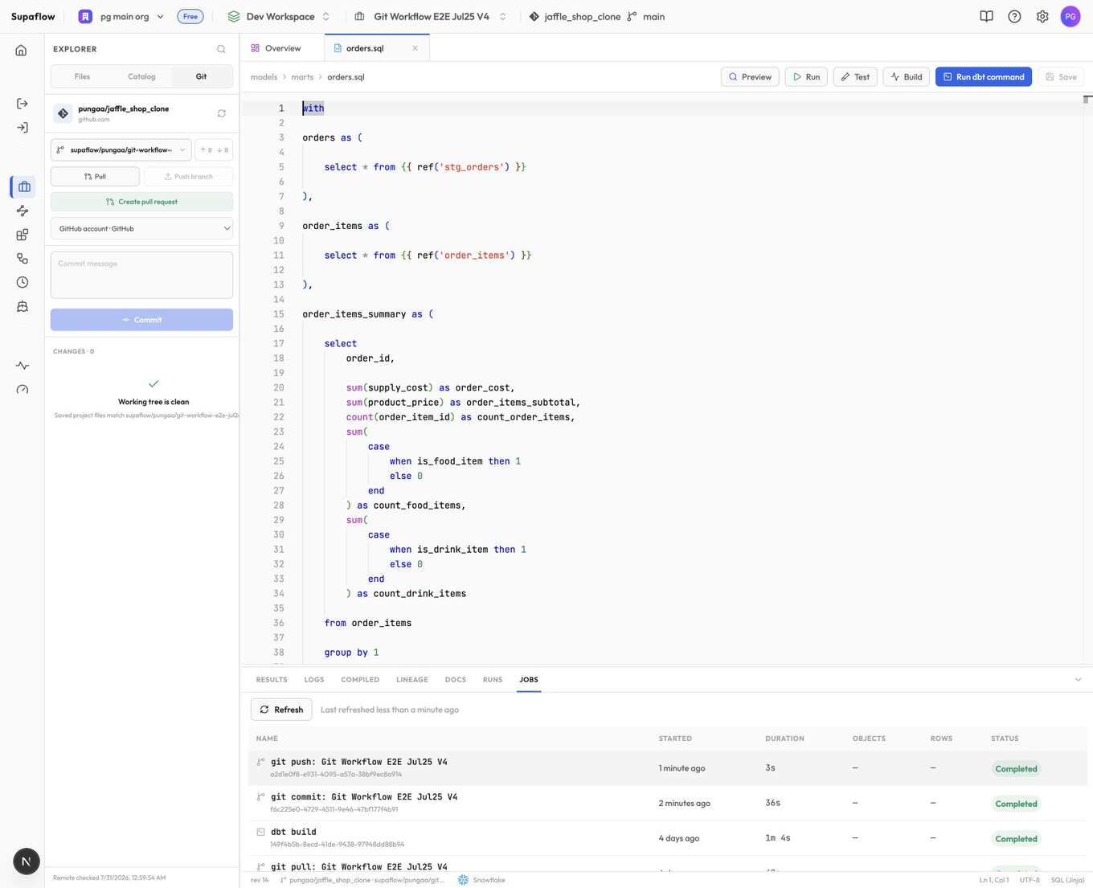Click the Snowflake connection icon in status bar
1093x888 pixels.
pyautogui.click(x=463, y=880)
